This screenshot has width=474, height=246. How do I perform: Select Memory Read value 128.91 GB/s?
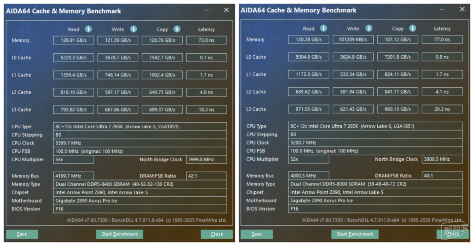pyautogui.click(x=74, y=40)
